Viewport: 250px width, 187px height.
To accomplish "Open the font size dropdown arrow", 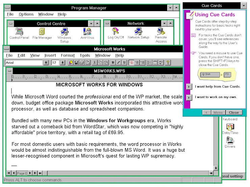I will click(62, 62).
